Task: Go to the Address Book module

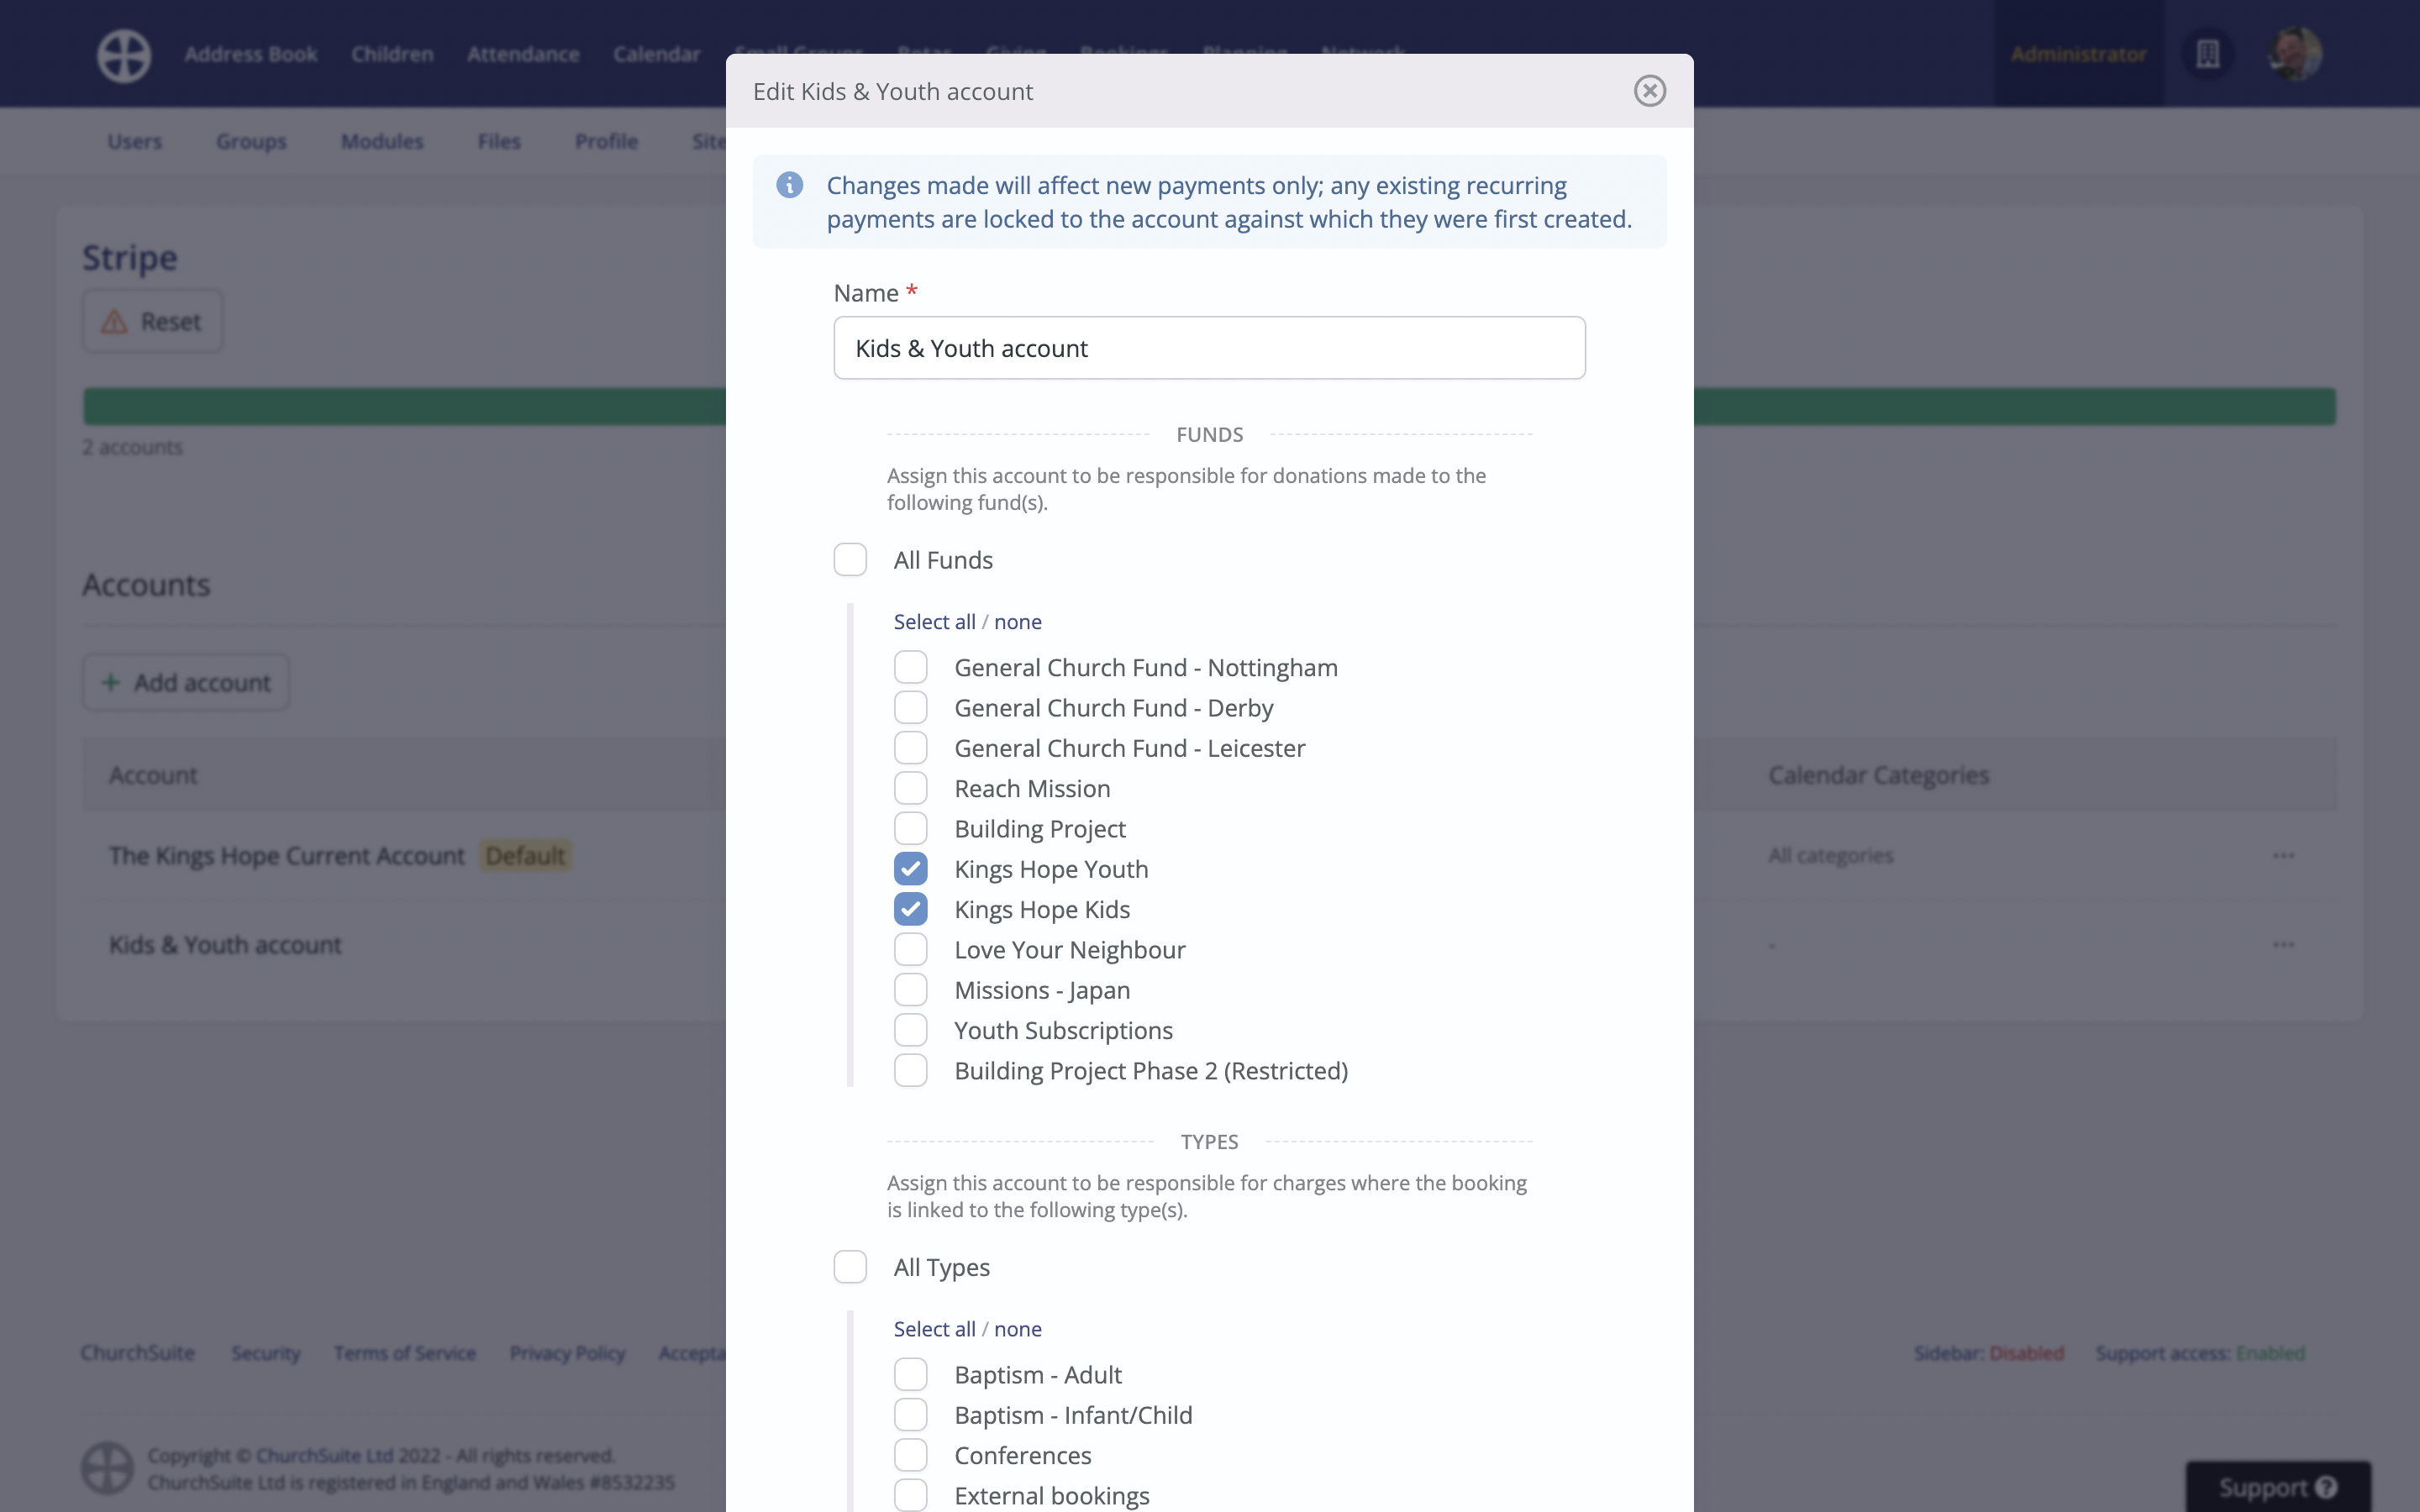Action: click(250, 54)
